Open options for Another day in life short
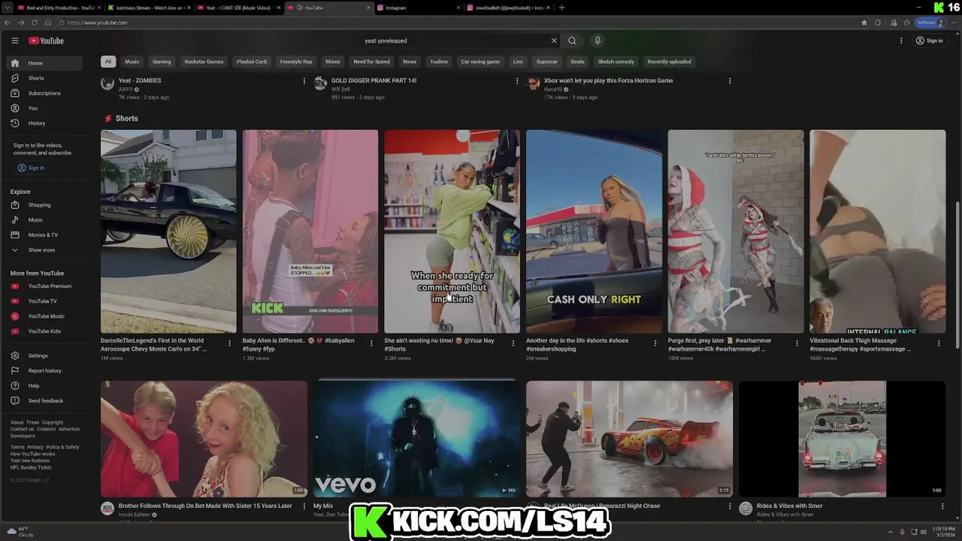 655,343
